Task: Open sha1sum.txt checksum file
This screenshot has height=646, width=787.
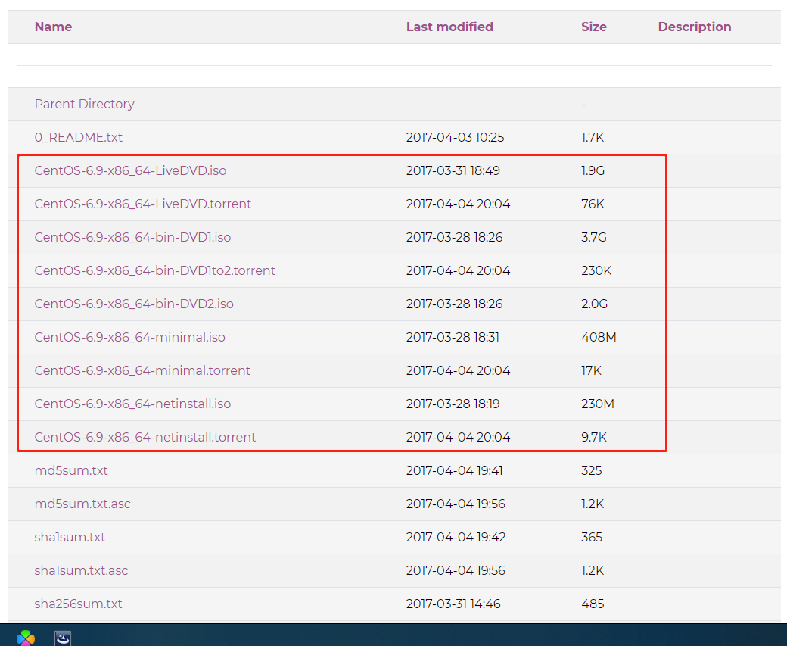Action: coord(70,537)
